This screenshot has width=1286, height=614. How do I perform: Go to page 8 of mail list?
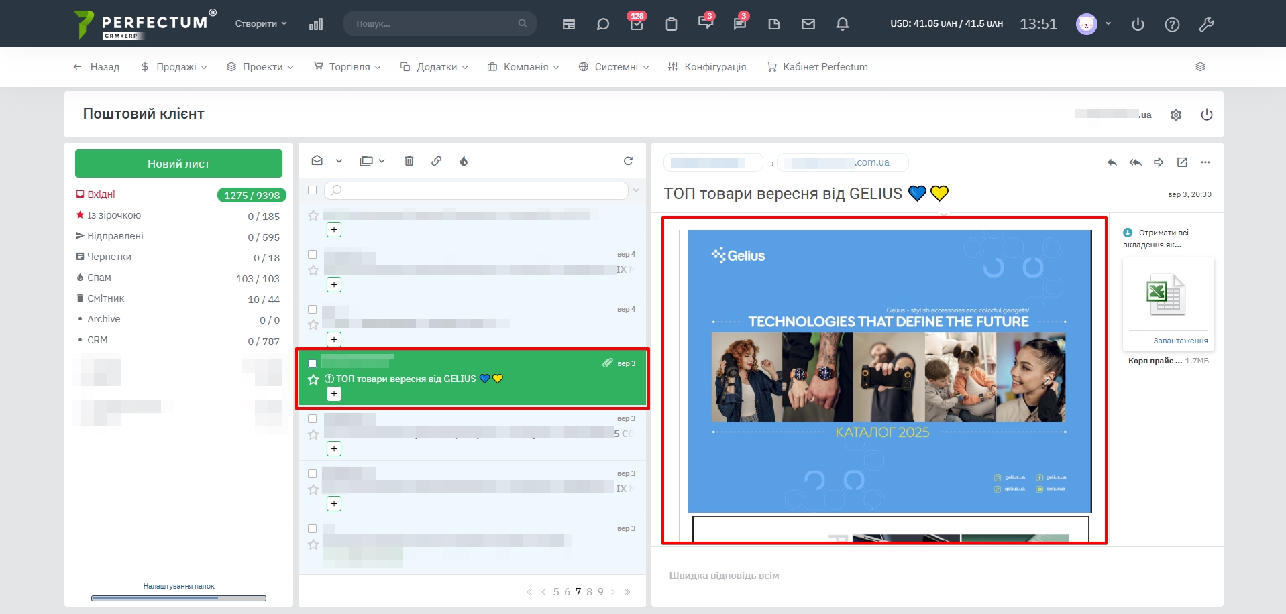pos(590,592)
